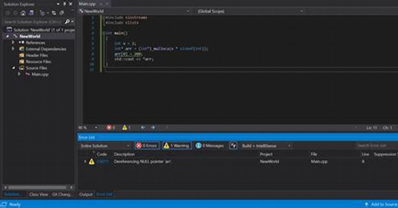Switch to the Solution Explorer bottom tab

pos(14,194)
